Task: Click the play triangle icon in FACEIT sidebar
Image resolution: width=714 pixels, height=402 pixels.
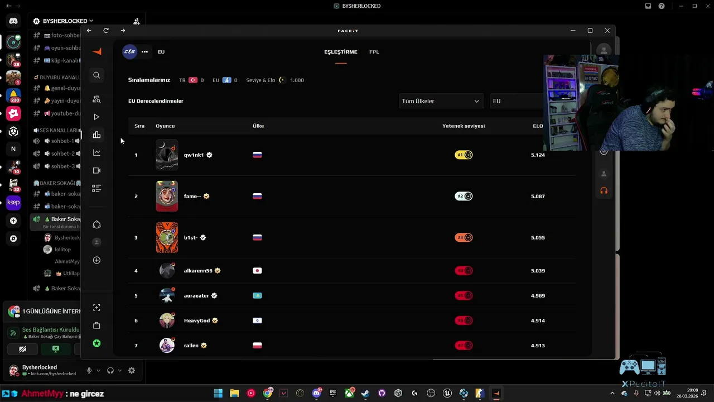Action: [x=97, y=117]
